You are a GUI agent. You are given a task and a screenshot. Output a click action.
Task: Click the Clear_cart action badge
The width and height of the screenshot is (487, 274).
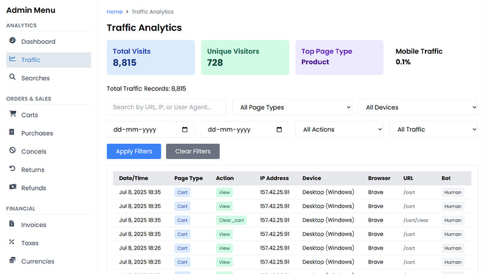231,220
